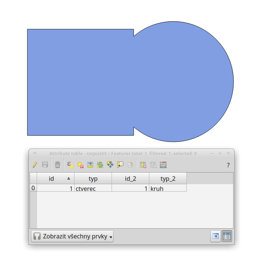Image resolution: width=262 pixels, height=262 pixels.
Task: Click the id_2 column header
Action: (130, 179)
